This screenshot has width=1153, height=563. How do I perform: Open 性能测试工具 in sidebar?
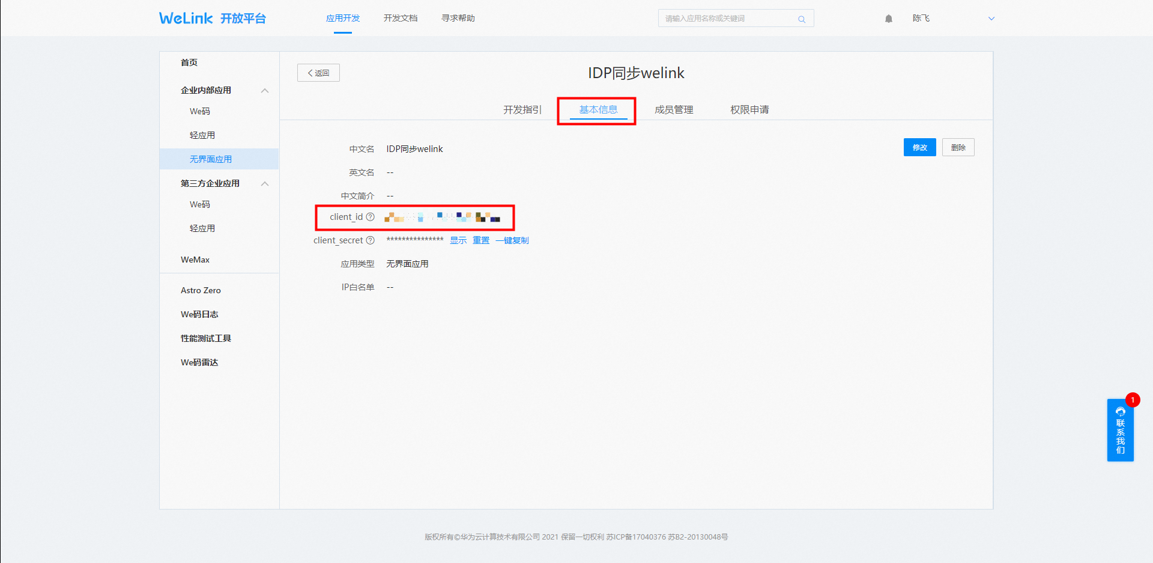tap(206, 338)
